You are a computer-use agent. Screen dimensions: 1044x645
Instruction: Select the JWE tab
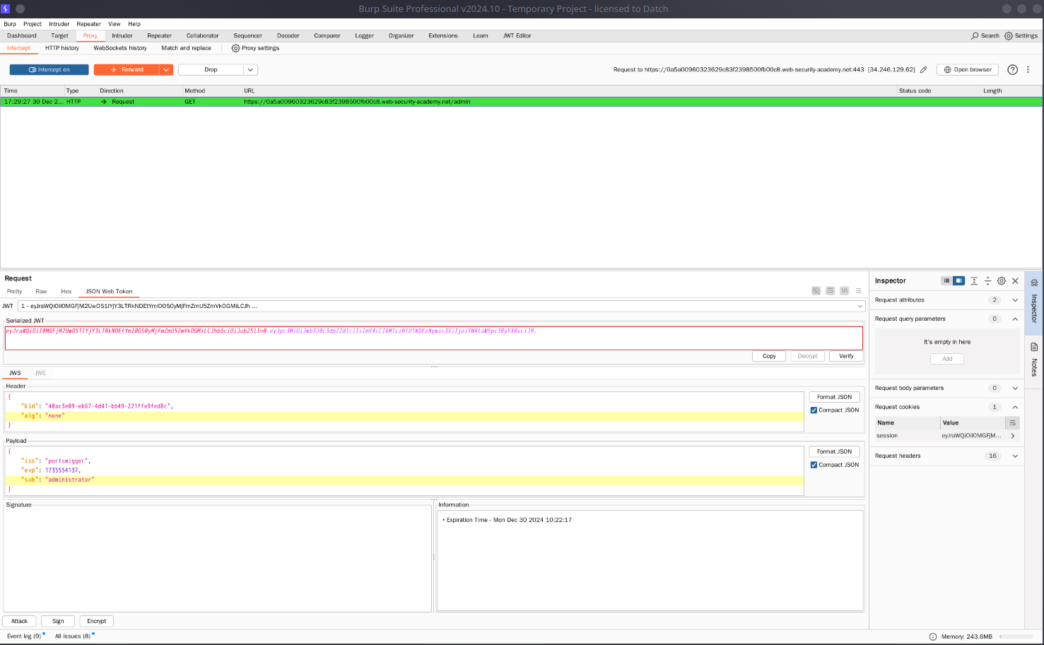[40, 373]
